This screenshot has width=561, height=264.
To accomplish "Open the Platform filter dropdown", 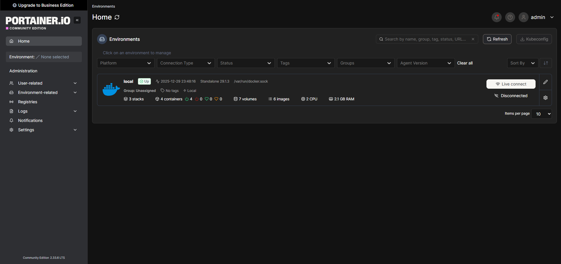I will point(126,63).
